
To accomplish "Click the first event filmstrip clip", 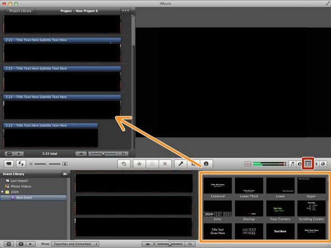I will tap(134, 183).
